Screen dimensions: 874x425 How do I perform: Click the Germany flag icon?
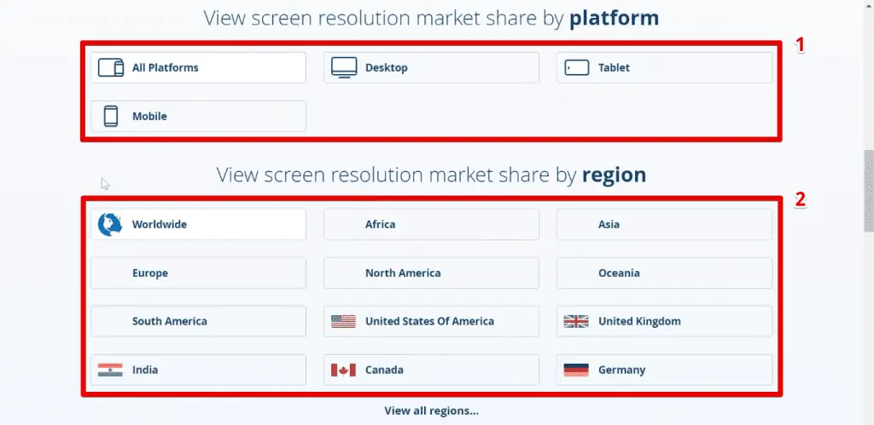(x=576, y=370)
